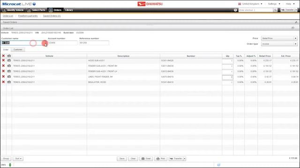Click the Save button
300x168 pixels.
(x=122, y=159)
